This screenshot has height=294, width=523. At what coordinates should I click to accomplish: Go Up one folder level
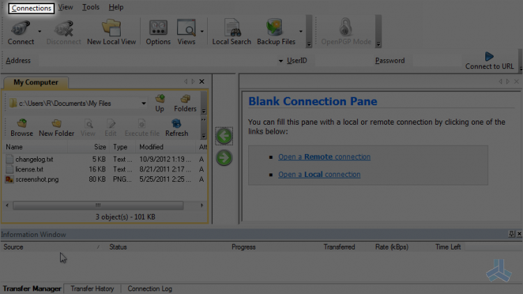(160, 103)
